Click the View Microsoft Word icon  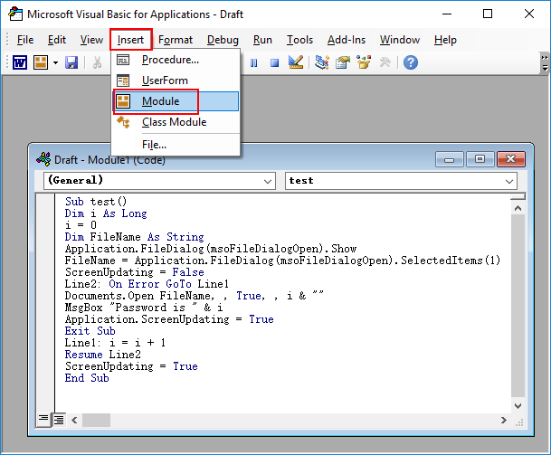(20, 63)
